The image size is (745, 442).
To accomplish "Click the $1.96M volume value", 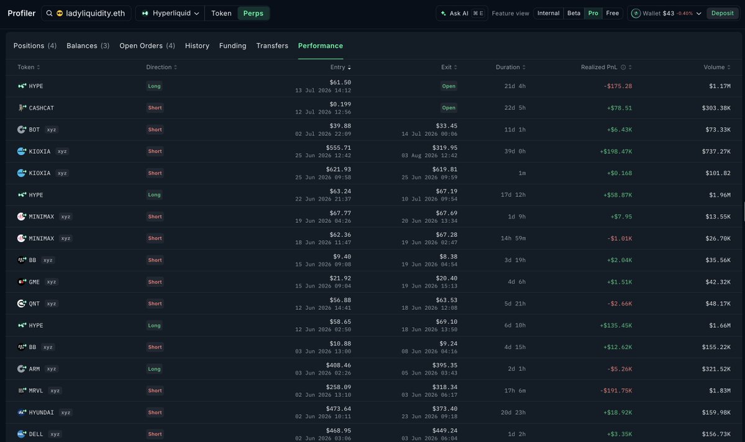I will pyautogui.click(x=720, y=195).
